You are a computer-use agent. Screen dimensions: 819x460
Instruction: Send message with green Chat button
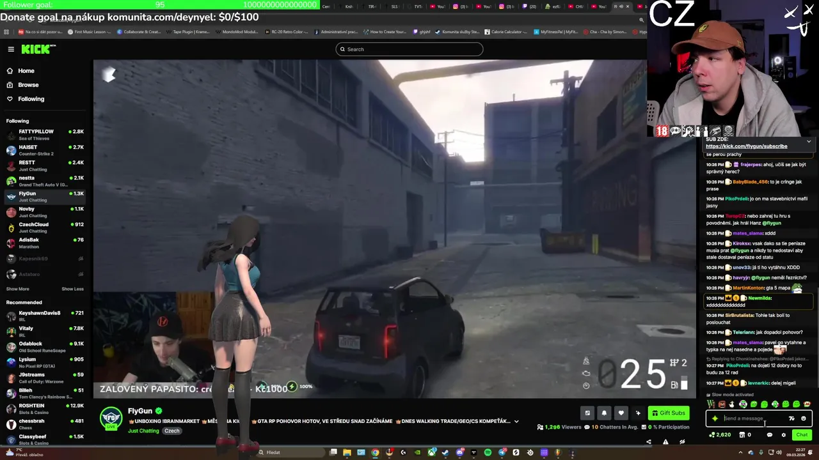802,435
